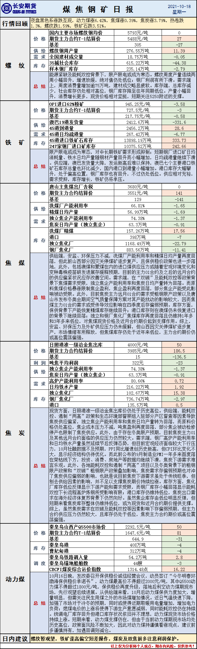Click the change value -44.38
This screenshot has height=649, width=197.
coord(179,63)
